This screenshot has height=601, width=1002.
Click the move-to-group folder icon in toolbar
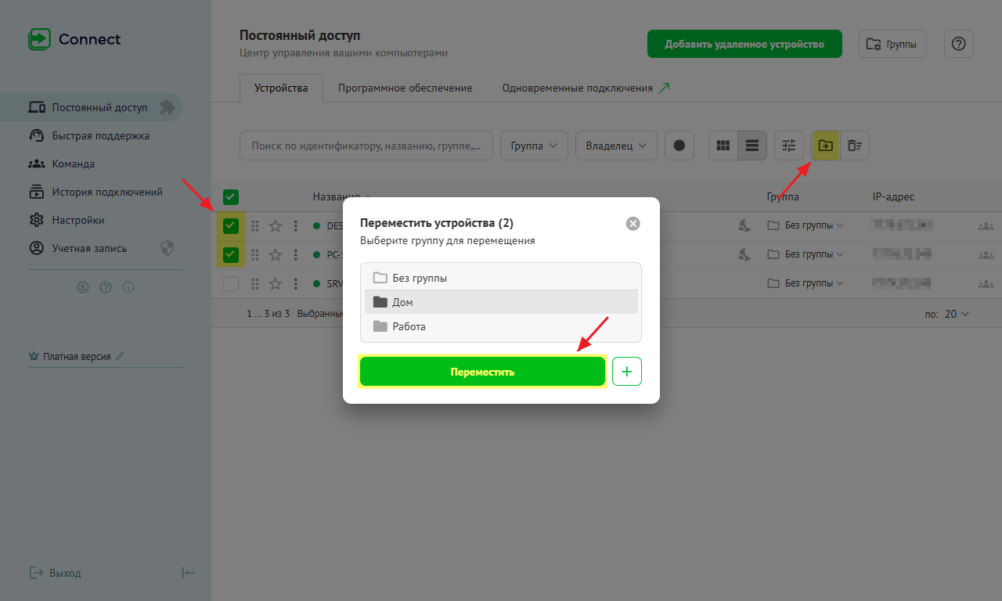825,146
